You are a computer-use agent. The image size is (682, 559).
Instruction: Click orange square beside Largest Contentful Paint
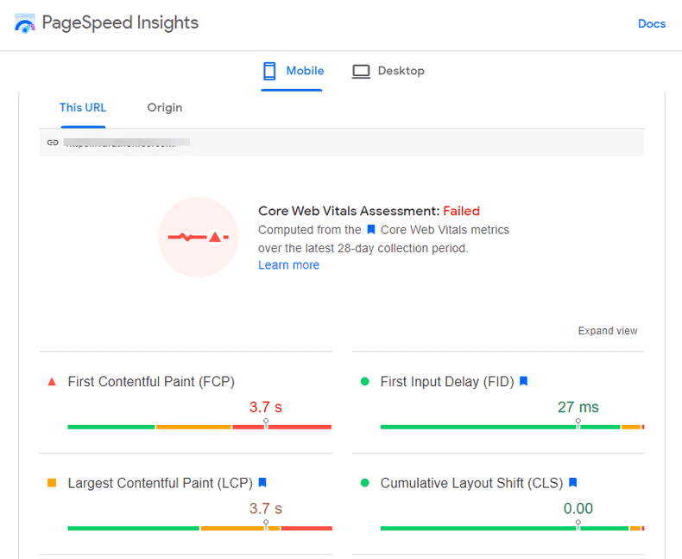click(x=52, y=483)
